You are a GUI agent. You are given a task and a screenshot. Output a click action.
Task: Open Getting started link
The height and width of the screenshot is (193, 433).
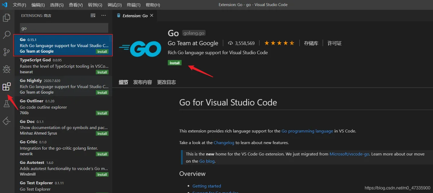pyautogui.click(x=207, y=186)
